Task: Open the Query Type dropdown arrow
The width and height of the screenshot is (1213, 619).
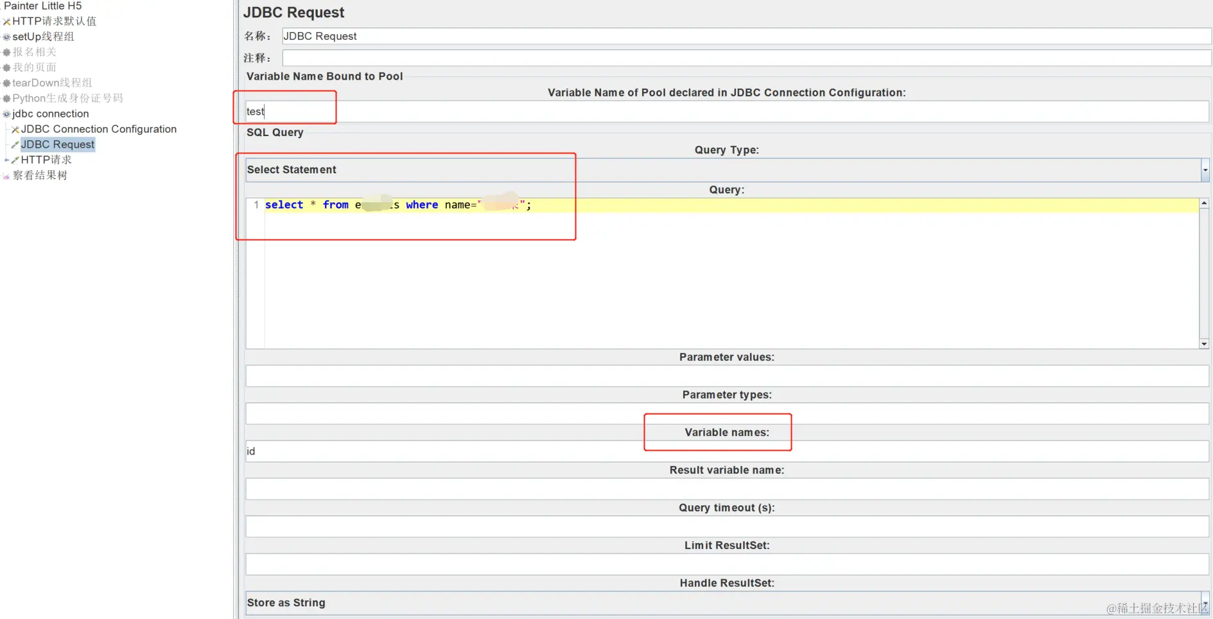Action: click(1205, 170)
